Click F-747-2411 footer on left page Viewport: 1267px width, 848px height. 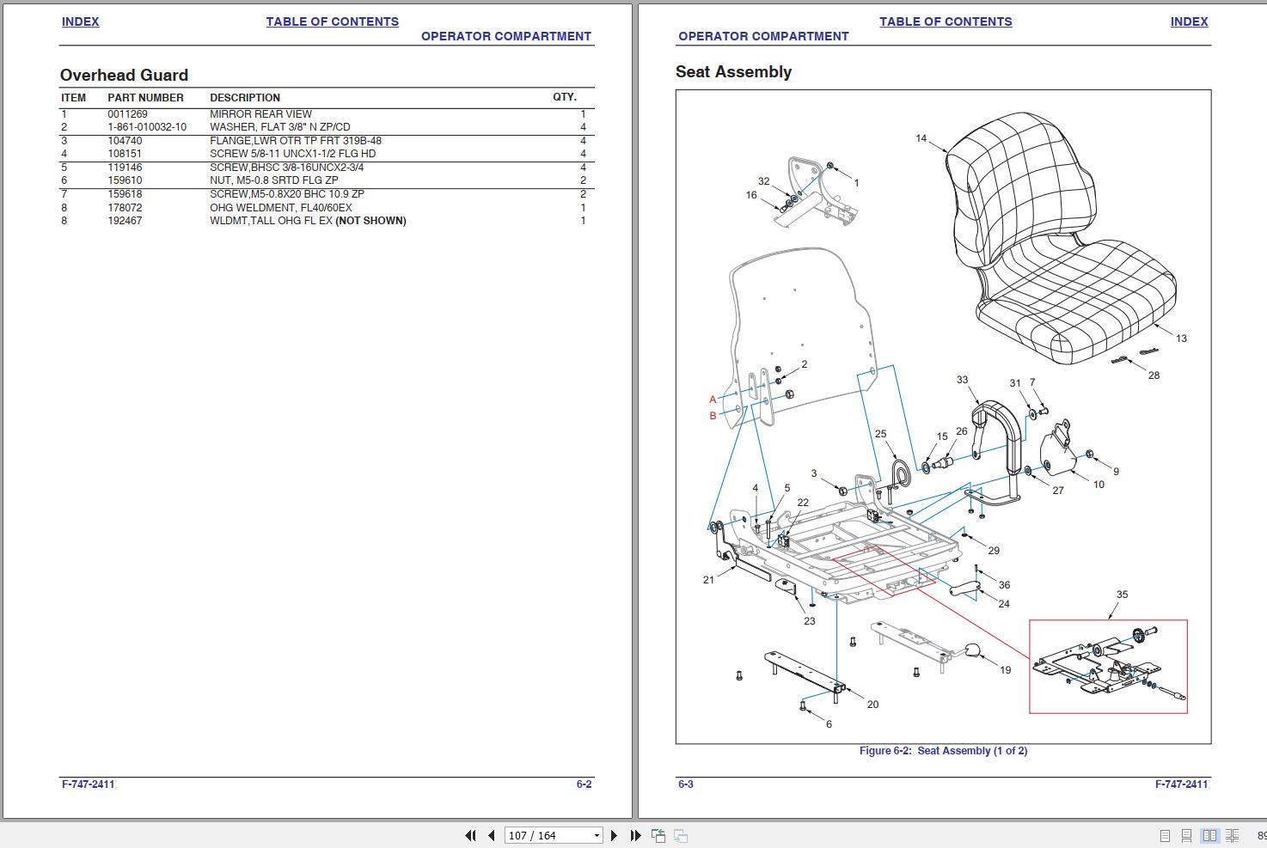pyautogui.click(x=88, y=784)
